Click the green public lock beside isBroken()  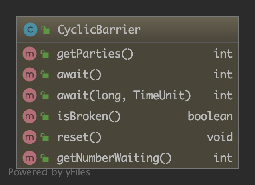[45, 117]
